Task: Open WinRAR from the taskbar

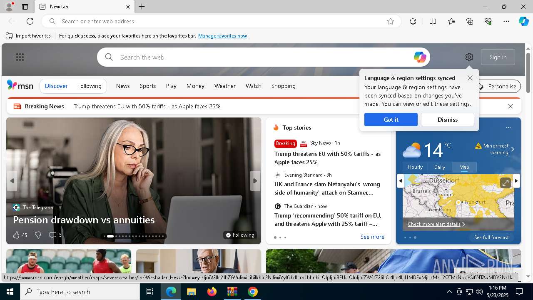Action: click(232, 292)
